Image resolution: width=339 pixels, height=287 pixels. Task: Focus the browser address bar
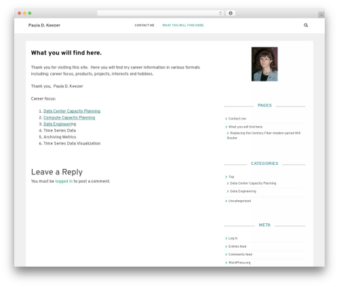point(158,13)
